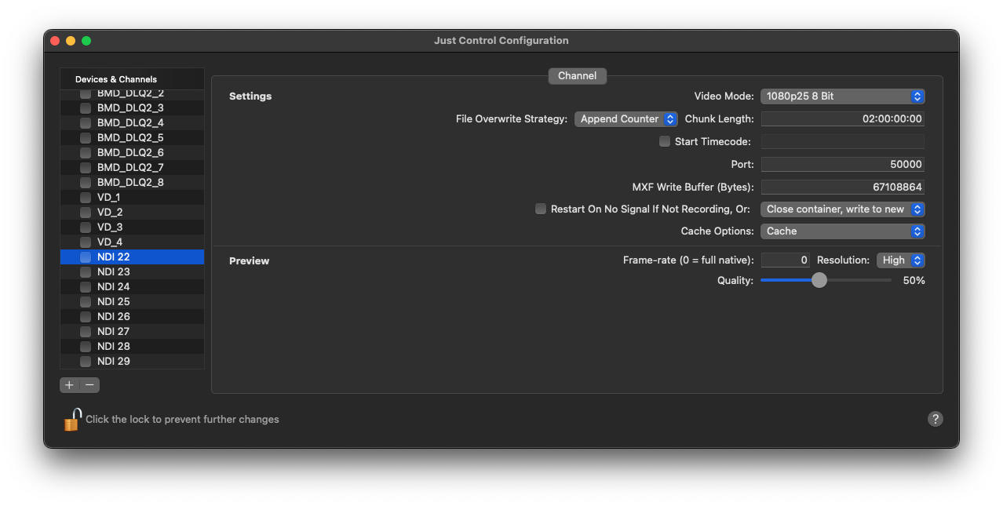This screenshot has height=506, width=1003.
Task: Check the VD_1 channel checkbox
Action: [86, 198]
